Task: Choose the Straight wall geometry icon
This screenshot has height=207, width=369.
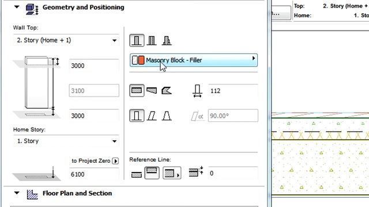Action: coord(137,90)
